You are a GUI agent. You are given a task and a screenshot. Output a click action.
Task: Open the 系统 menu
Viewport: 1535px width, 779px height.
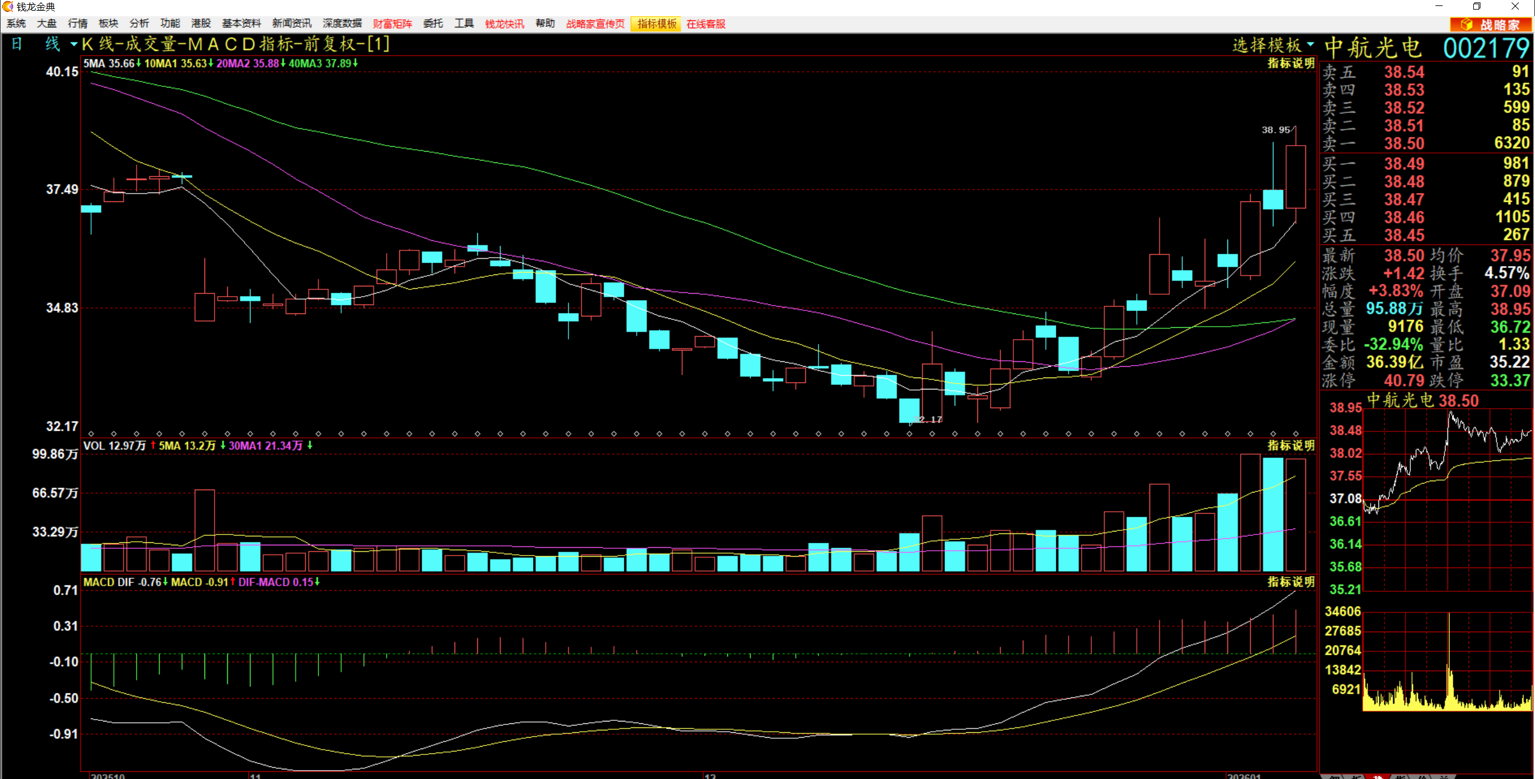(x=16, y=23)
